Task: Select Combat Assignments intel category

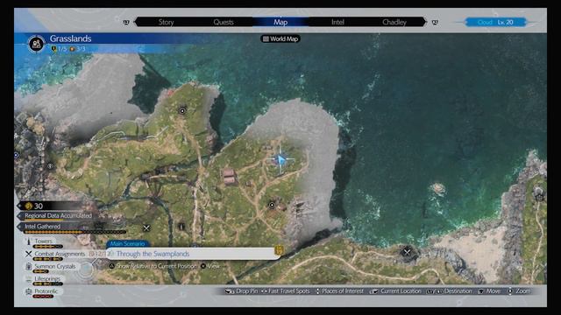Action: pos(60,254)
